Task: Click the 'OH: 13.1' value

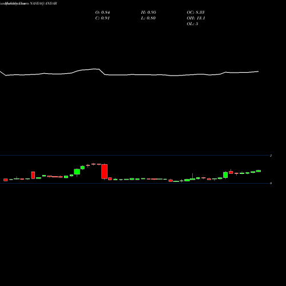Action: (x=196, y=18)
